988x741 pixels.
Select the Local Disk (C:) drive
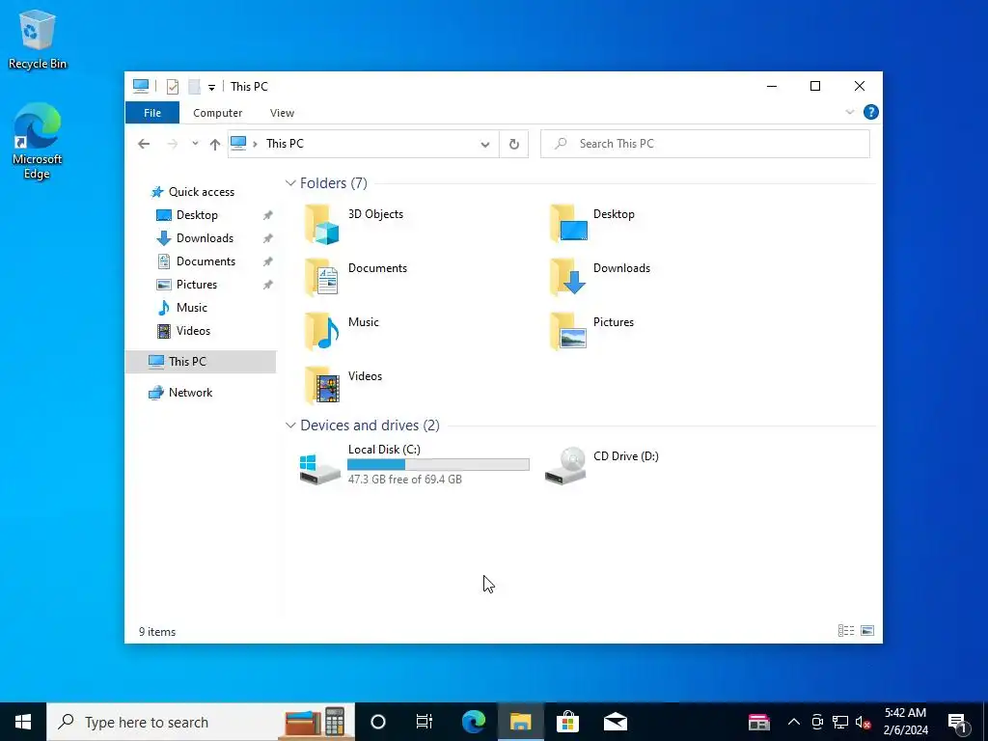414,465
